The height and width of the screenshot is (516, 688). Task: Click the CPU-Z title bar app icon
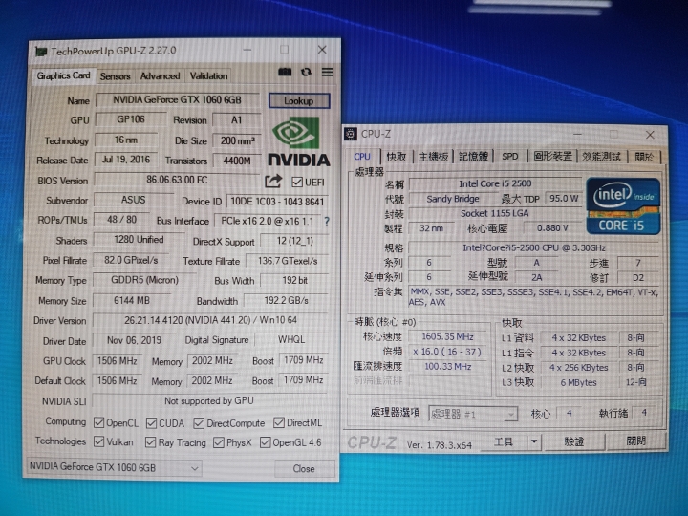(x=351, y=134)
